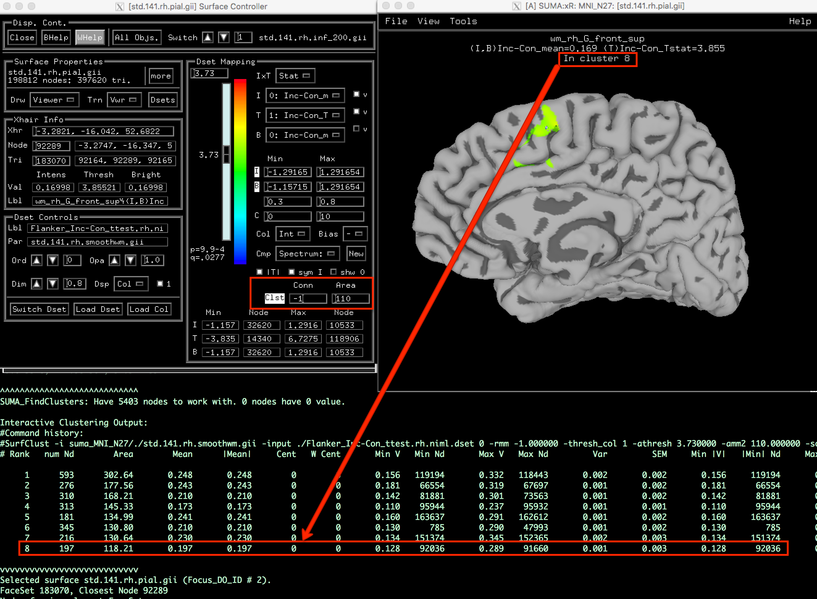Open the Trn Vwr dropdown
The height and width of the screenshot is (599, 817).
124,100
